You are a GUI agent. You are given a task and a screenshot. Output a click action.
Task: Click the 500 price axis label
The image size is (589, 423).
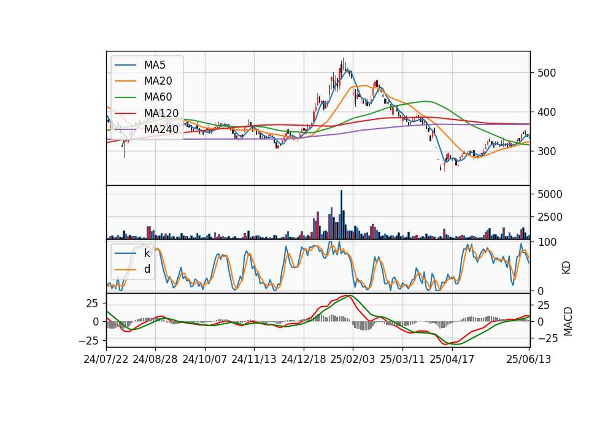pyautogui.click(x=547, y=73)
